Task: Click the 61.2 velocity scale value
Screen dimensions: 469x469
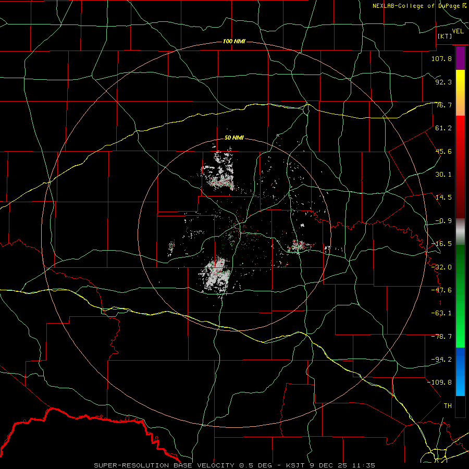Action: pos(443,128)
